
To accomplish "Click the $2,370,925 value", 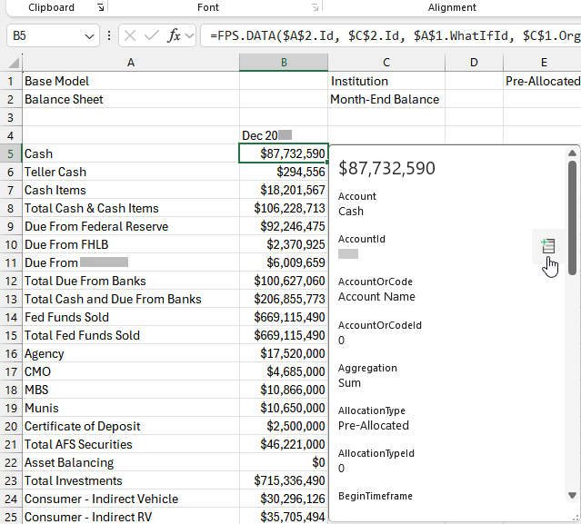I will coord(296,244).
